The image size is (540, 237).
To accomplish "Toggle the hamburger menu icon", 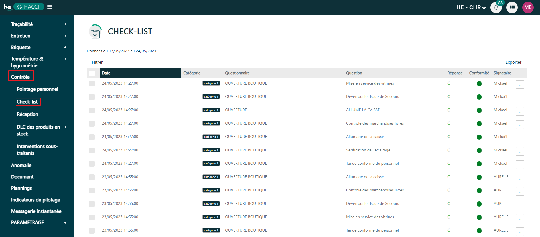I will pyautogui.click(x=50, y=7).
